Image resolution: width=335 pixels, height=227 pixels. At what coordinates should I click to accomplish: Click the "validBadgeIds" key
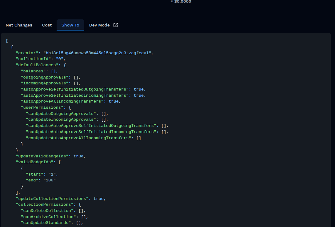coord(34,162)
